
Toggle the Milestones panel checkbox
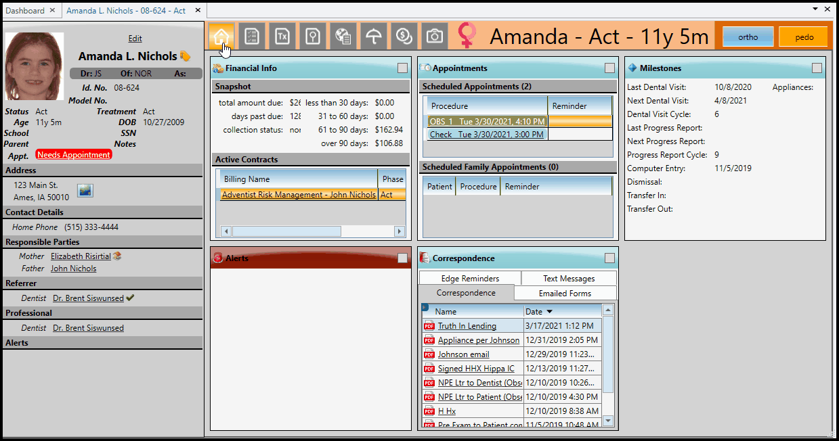(x=817, y=68)
